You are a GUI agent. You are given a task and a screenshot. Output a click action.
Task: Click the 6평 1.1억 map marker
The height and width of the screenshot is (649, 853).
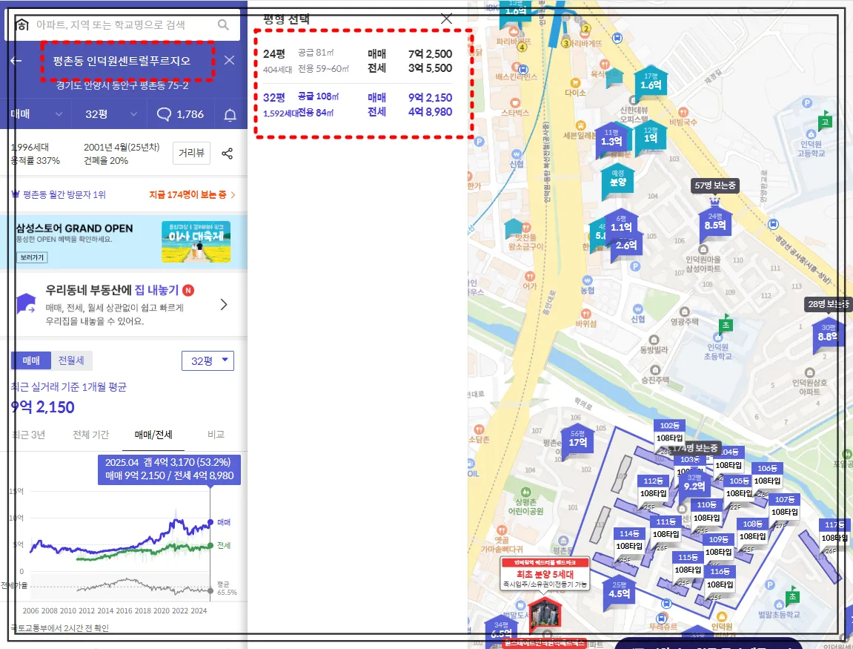621,224
